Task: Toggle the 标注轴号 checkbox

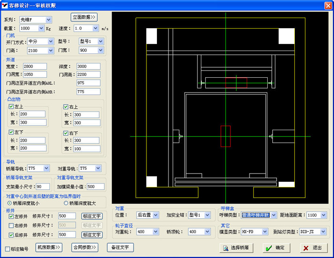Action: (7, 248)
